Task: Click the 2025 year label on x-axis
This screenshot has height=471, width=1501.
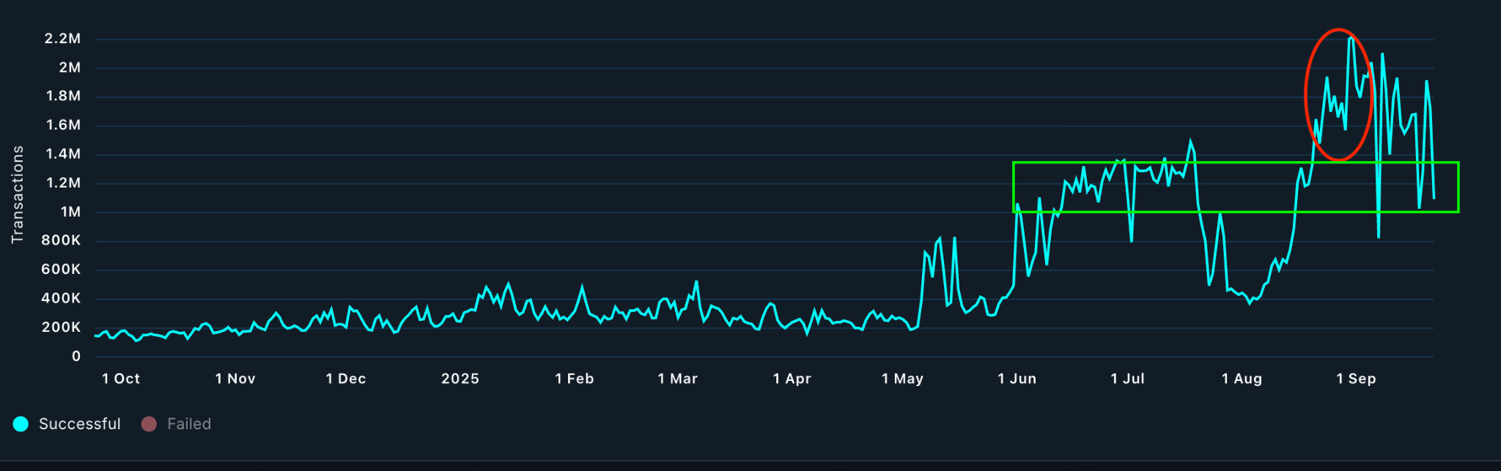Action: pos(460,379)
